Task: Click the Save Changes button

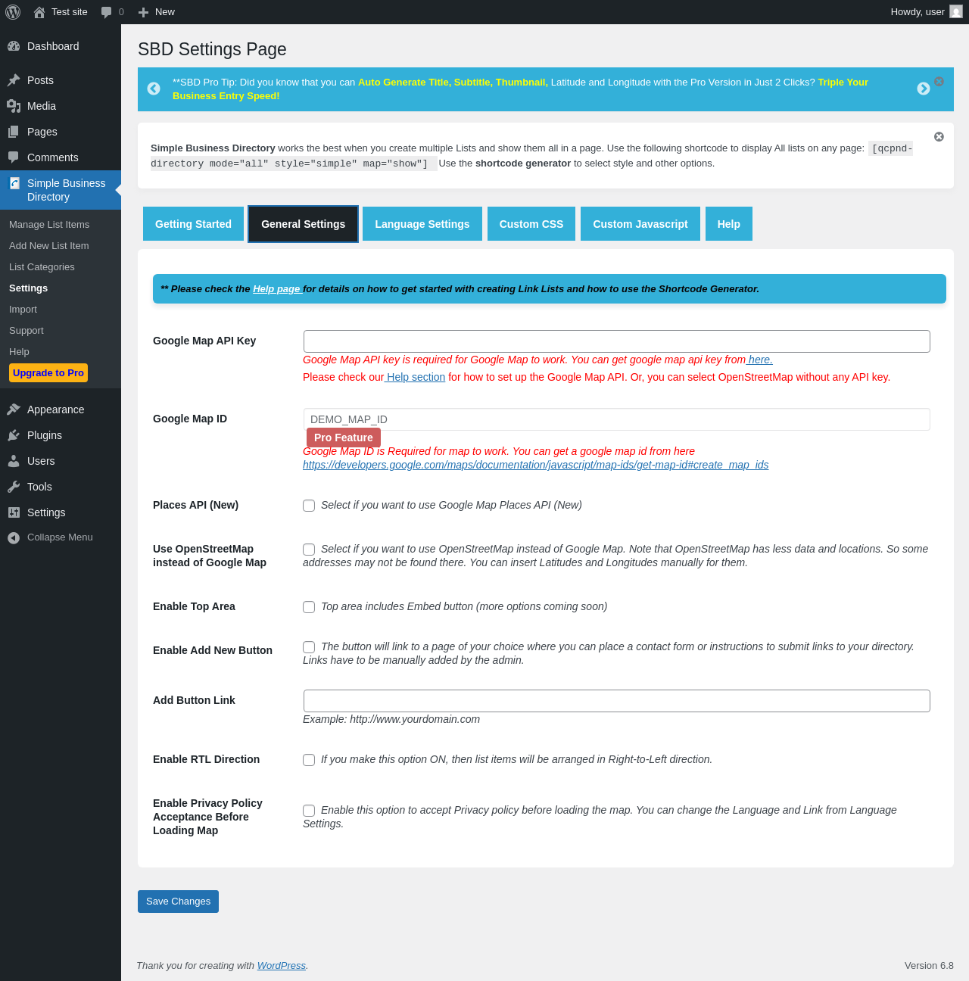Action: pyautogui.click(x=178, y=902)
